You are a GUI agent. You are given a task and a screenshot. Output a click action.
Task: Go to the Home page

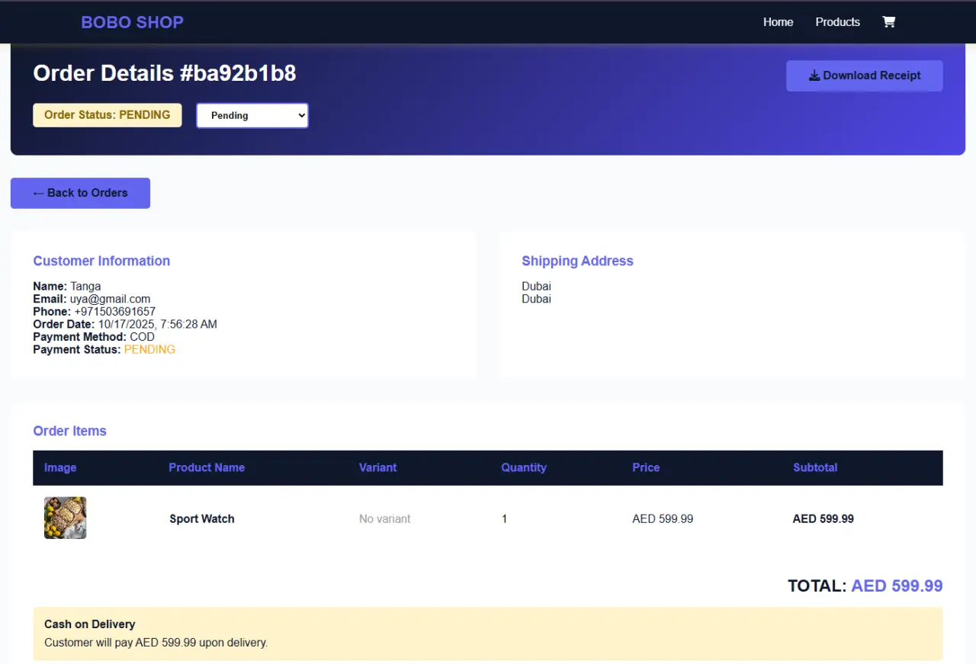tap(778, 22)
